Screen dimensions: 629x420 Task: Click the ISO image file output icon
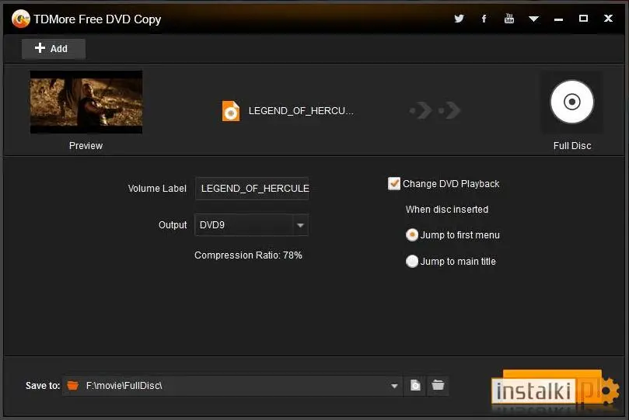(x=416, y=385)
